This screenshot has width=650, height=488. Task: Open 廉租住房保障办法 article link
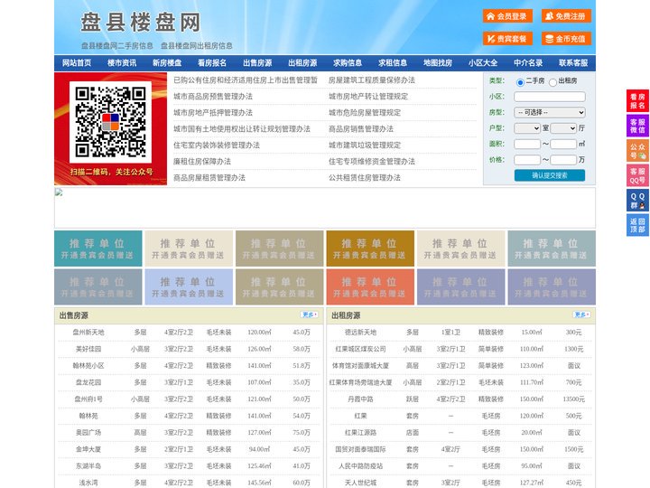point(202,162)
